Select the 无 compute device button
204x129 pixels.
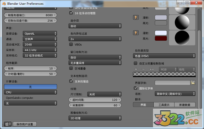(x=31, y=87)
